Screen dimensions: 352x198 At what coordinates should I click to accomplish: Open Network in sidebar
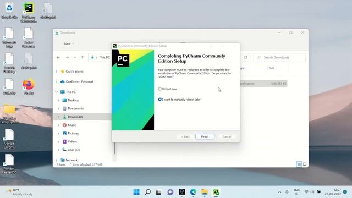tap(69, 160)
